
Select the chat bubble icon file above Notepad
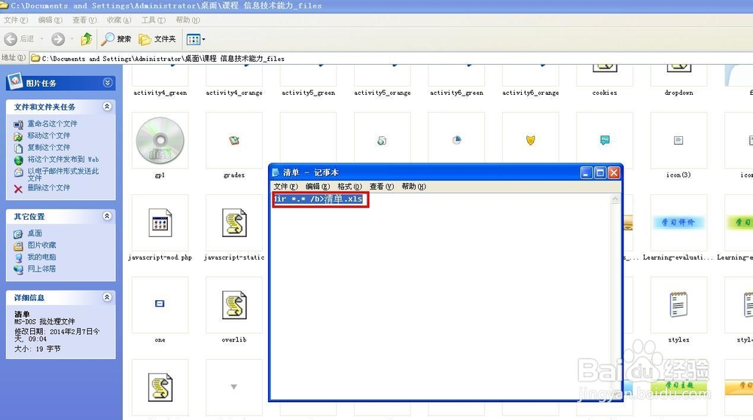pos(605,140)
